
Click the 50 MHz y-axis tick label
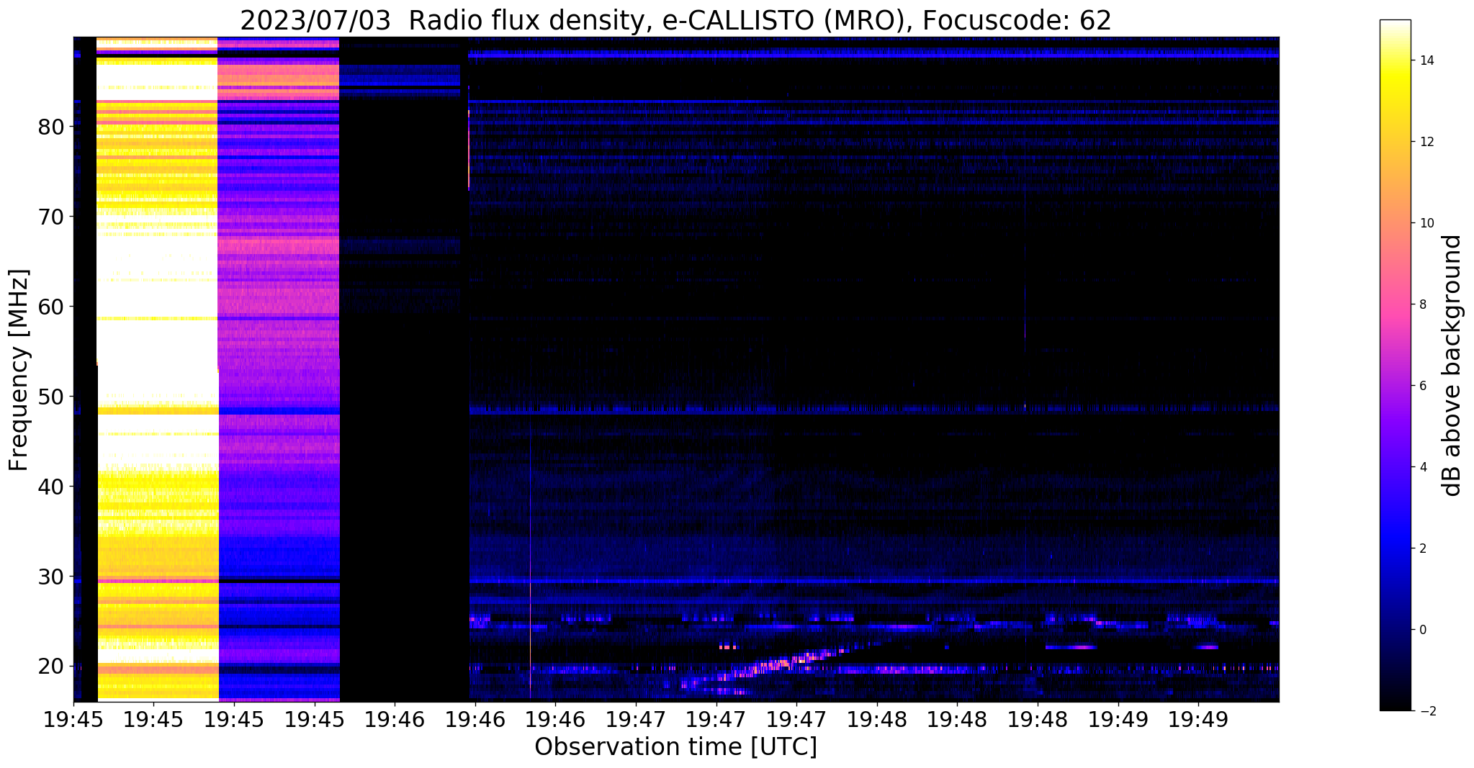(x=51, y=397)
